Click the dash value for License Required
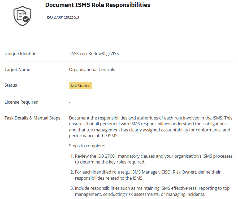The width and height of the screenshot is (238, 199). pyautogui.click(x=70, y=102)
